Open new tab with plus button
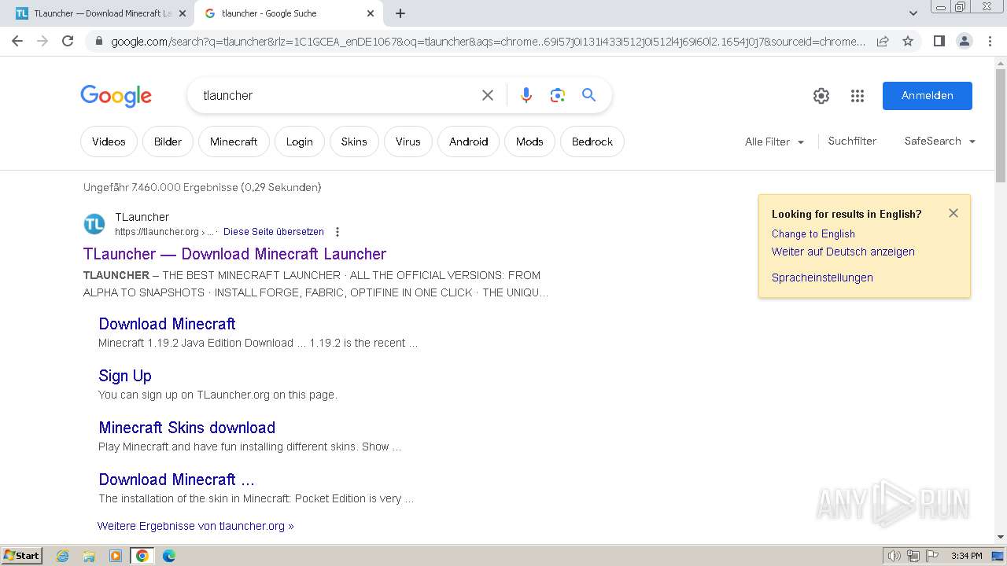The width and height of the screenshot is (1007, 566). (400, 13)
